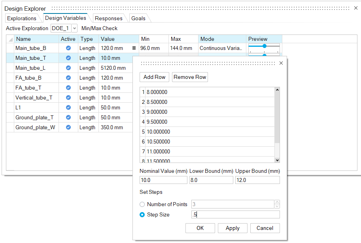361x243 pixels.
Task: Switch to the Responses tab
Action: coord(108,18)
